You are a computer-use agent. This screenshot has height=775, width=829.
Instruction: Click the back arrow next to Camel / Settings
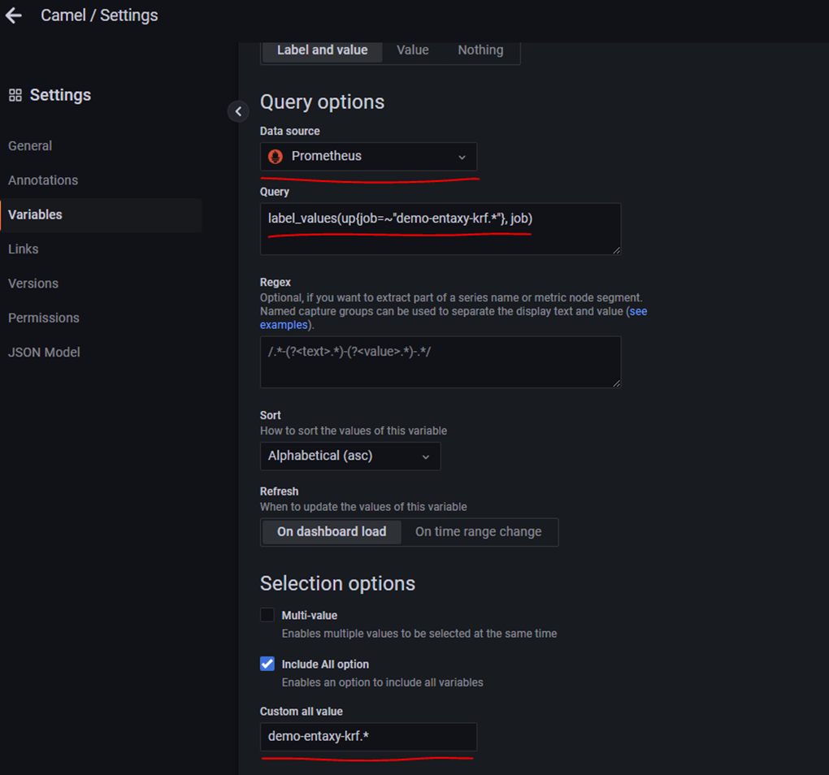(x=14, y=15)
